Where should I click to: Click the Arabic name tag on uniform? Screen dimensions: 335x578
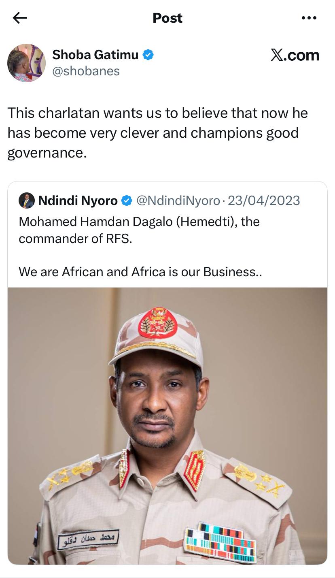coord(88,539)
